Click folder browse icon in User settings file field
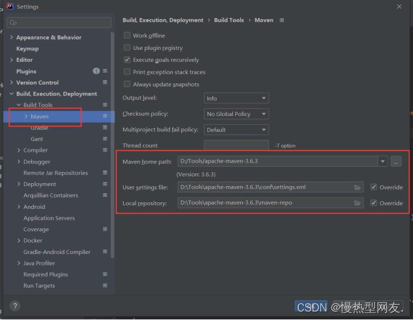This screenshot has height=320, width=413. [x=357, y=187]
